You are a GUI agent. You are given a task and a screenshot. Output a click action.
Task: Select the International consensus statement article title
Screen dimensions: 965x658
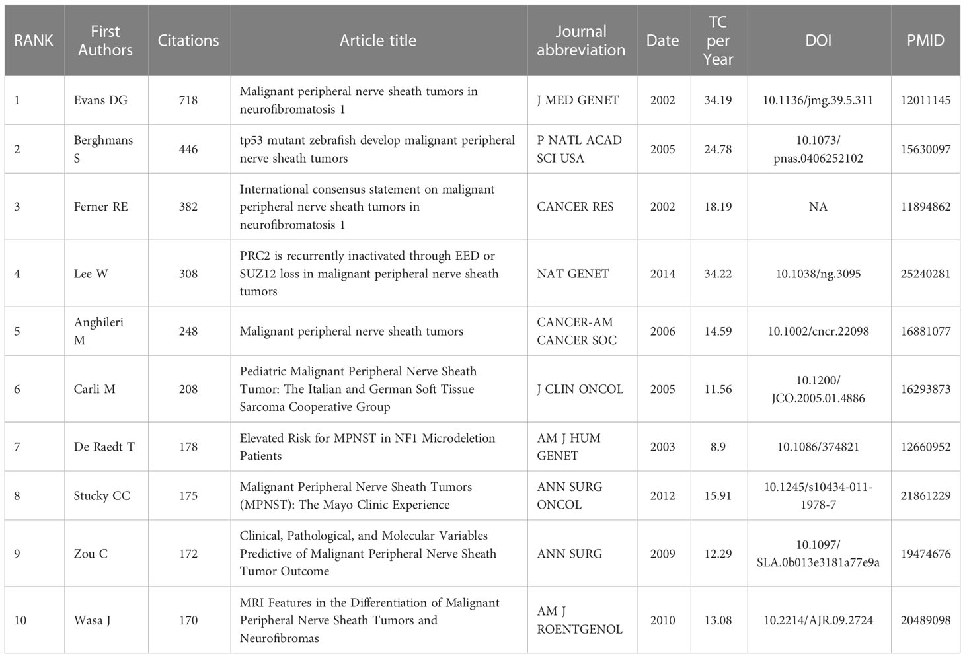367,207
